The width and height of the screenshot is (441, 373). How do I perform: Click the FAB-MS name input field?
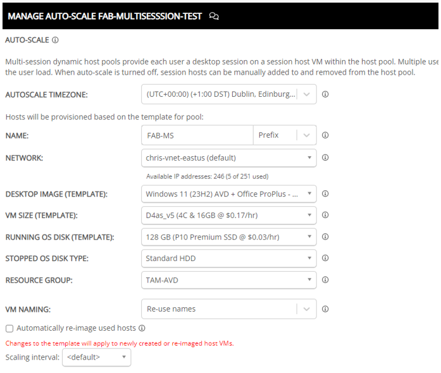[197, 135]
